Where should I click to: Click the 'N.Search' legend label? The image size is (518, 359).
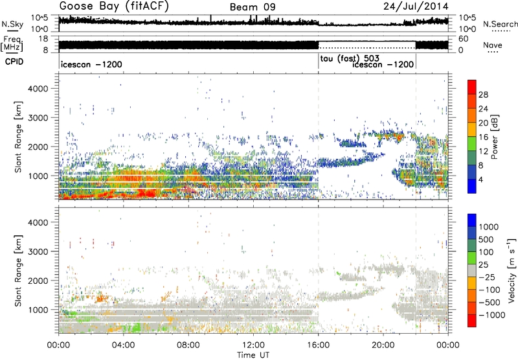[x=500, y=24]
